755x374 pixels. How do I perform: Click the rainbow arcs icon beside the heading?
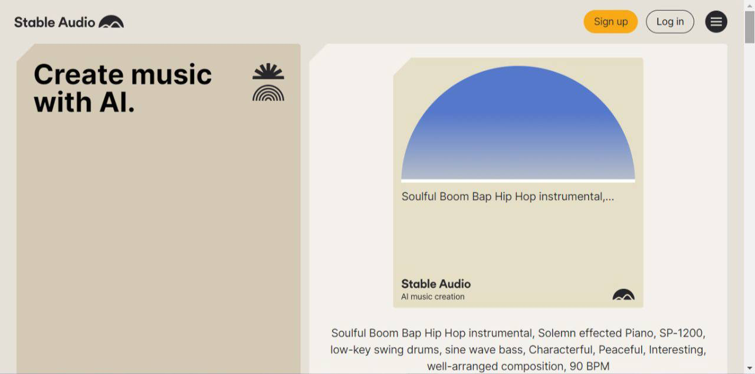pyautogui.click(x=268, y=93)
